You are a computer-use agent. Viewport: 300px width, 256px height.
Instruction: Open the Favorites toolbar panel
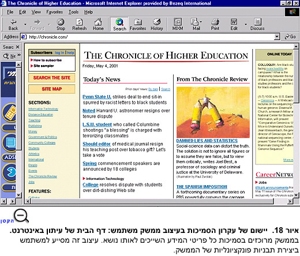(138, 25)
